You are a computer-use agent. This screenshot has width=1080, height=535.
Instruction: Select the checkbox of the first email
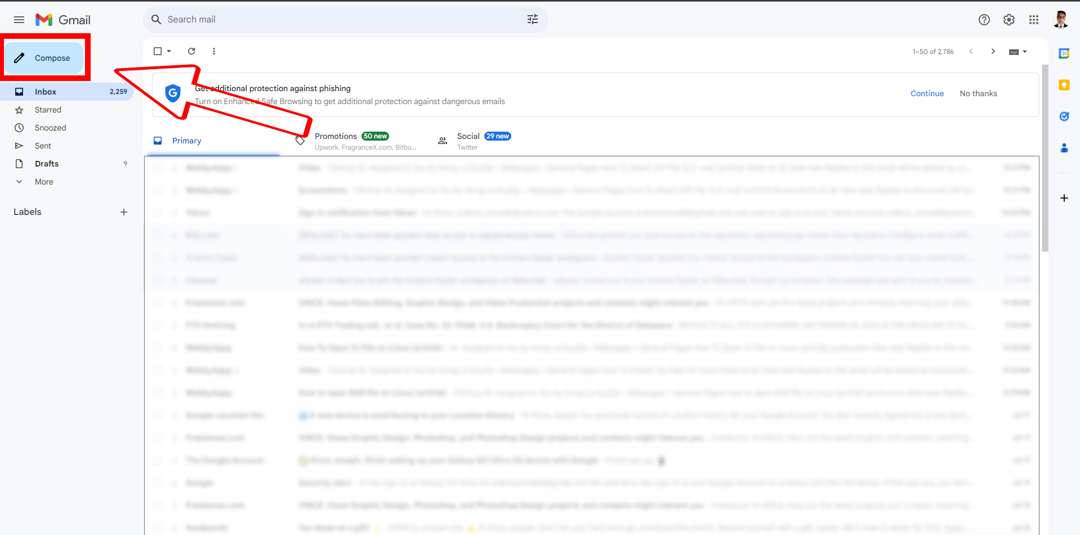coord(158,168)
